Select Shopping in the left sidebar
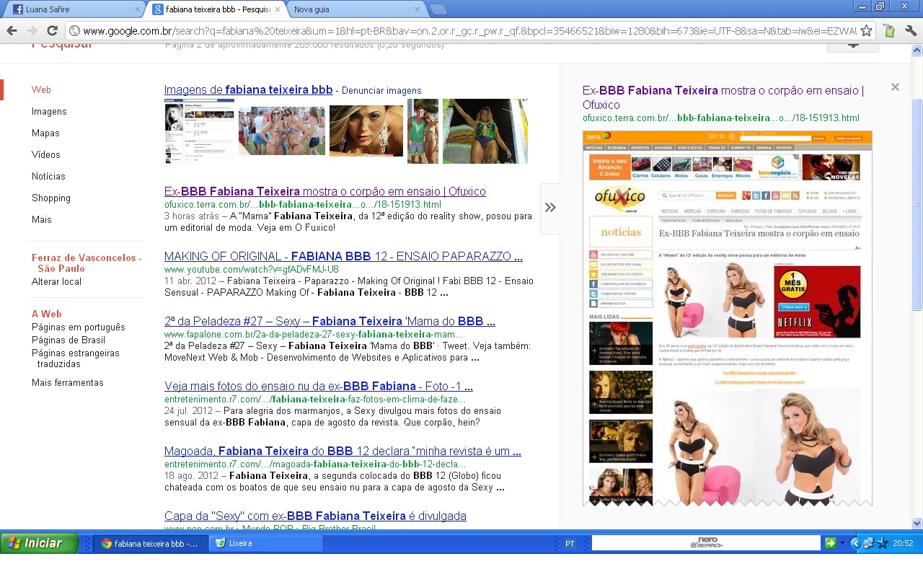 pos(51,198)
